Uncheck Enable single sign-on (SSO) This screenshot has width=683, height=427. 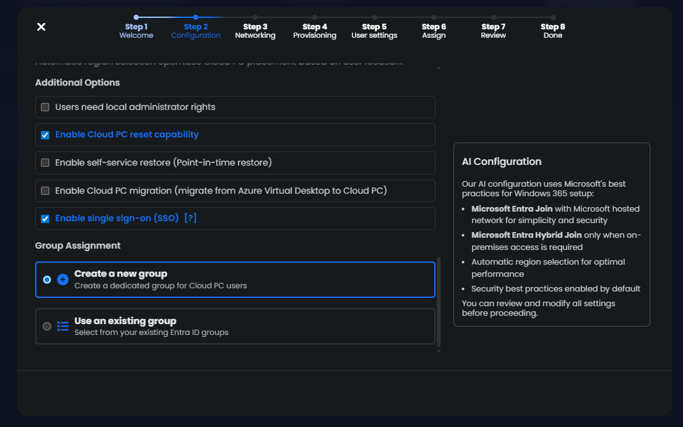(x=45, y=219)
